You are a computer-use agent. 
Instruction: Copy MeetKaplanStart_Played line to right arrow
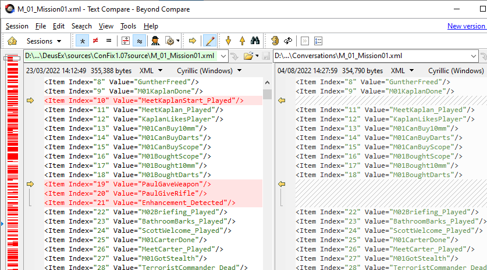point(30,100)
